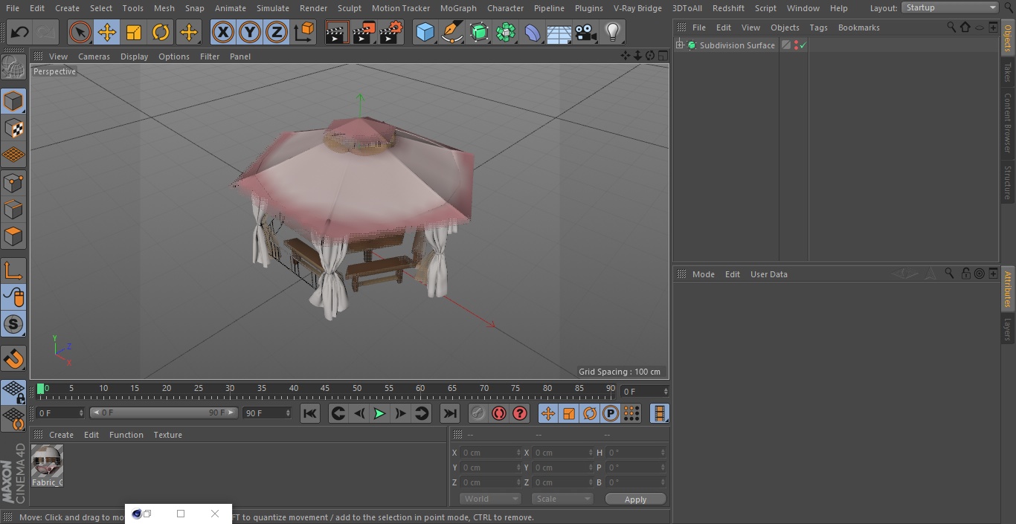This screenshot has height=524, width=1016.
Task: Open viewport Cameras menu
Action: [x=94, y=56]
